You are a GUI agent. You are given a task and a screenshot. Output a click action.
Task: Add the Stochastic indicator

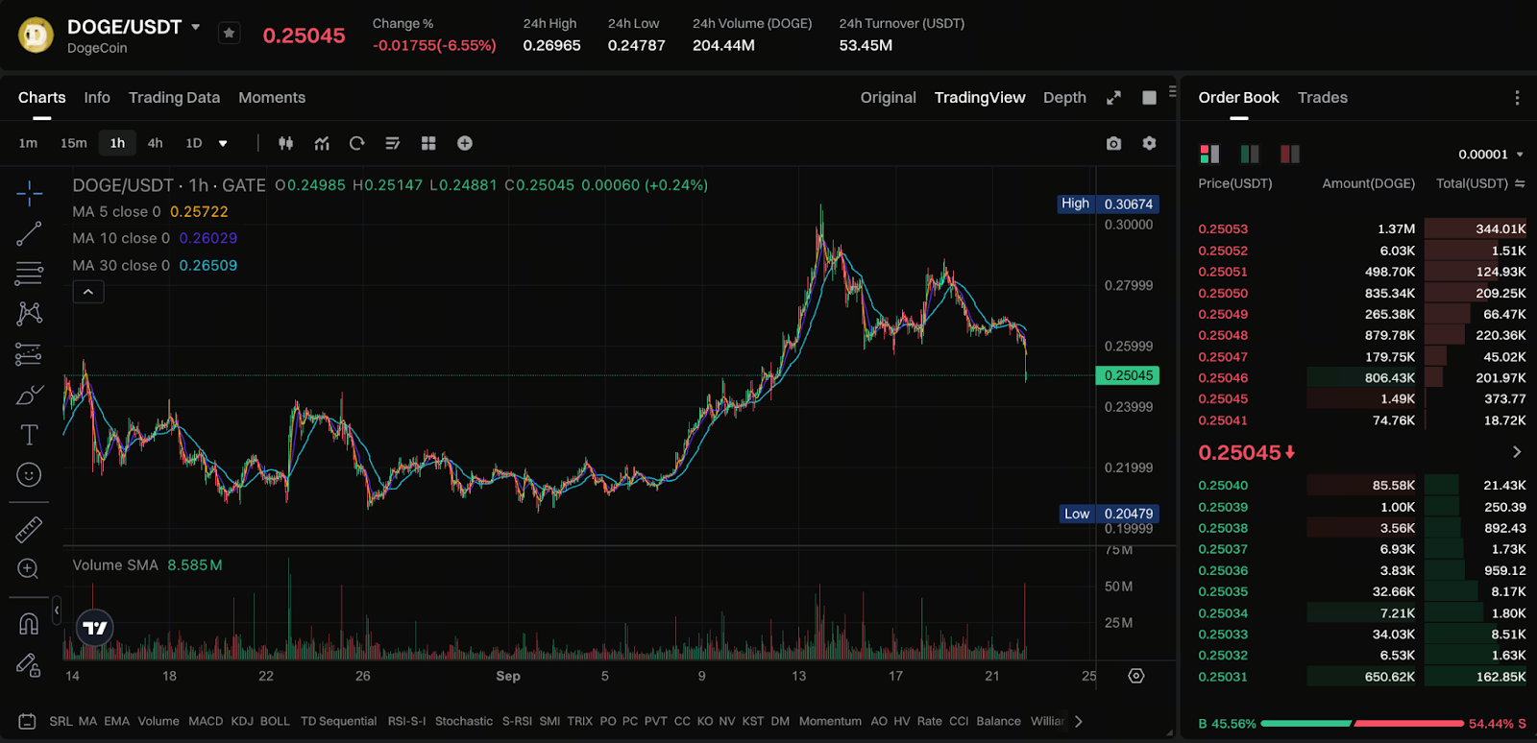click(464, 721)
